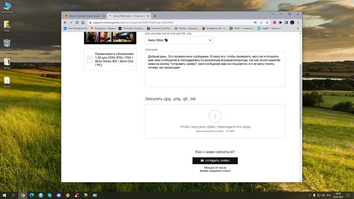Click the page vertical scrollbar thumb
This screenshot has width=354, height=199.
pos(300,97)
